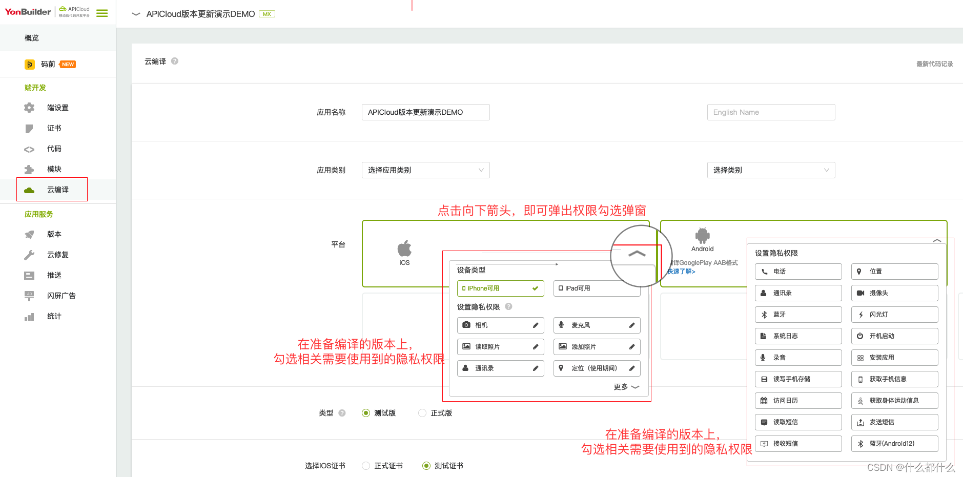This screenshot has height=477, width=963.
Task: Expand the app switcher chevron beside APICloud版本更新演示DEMO
Action: (x=136, y=14)
